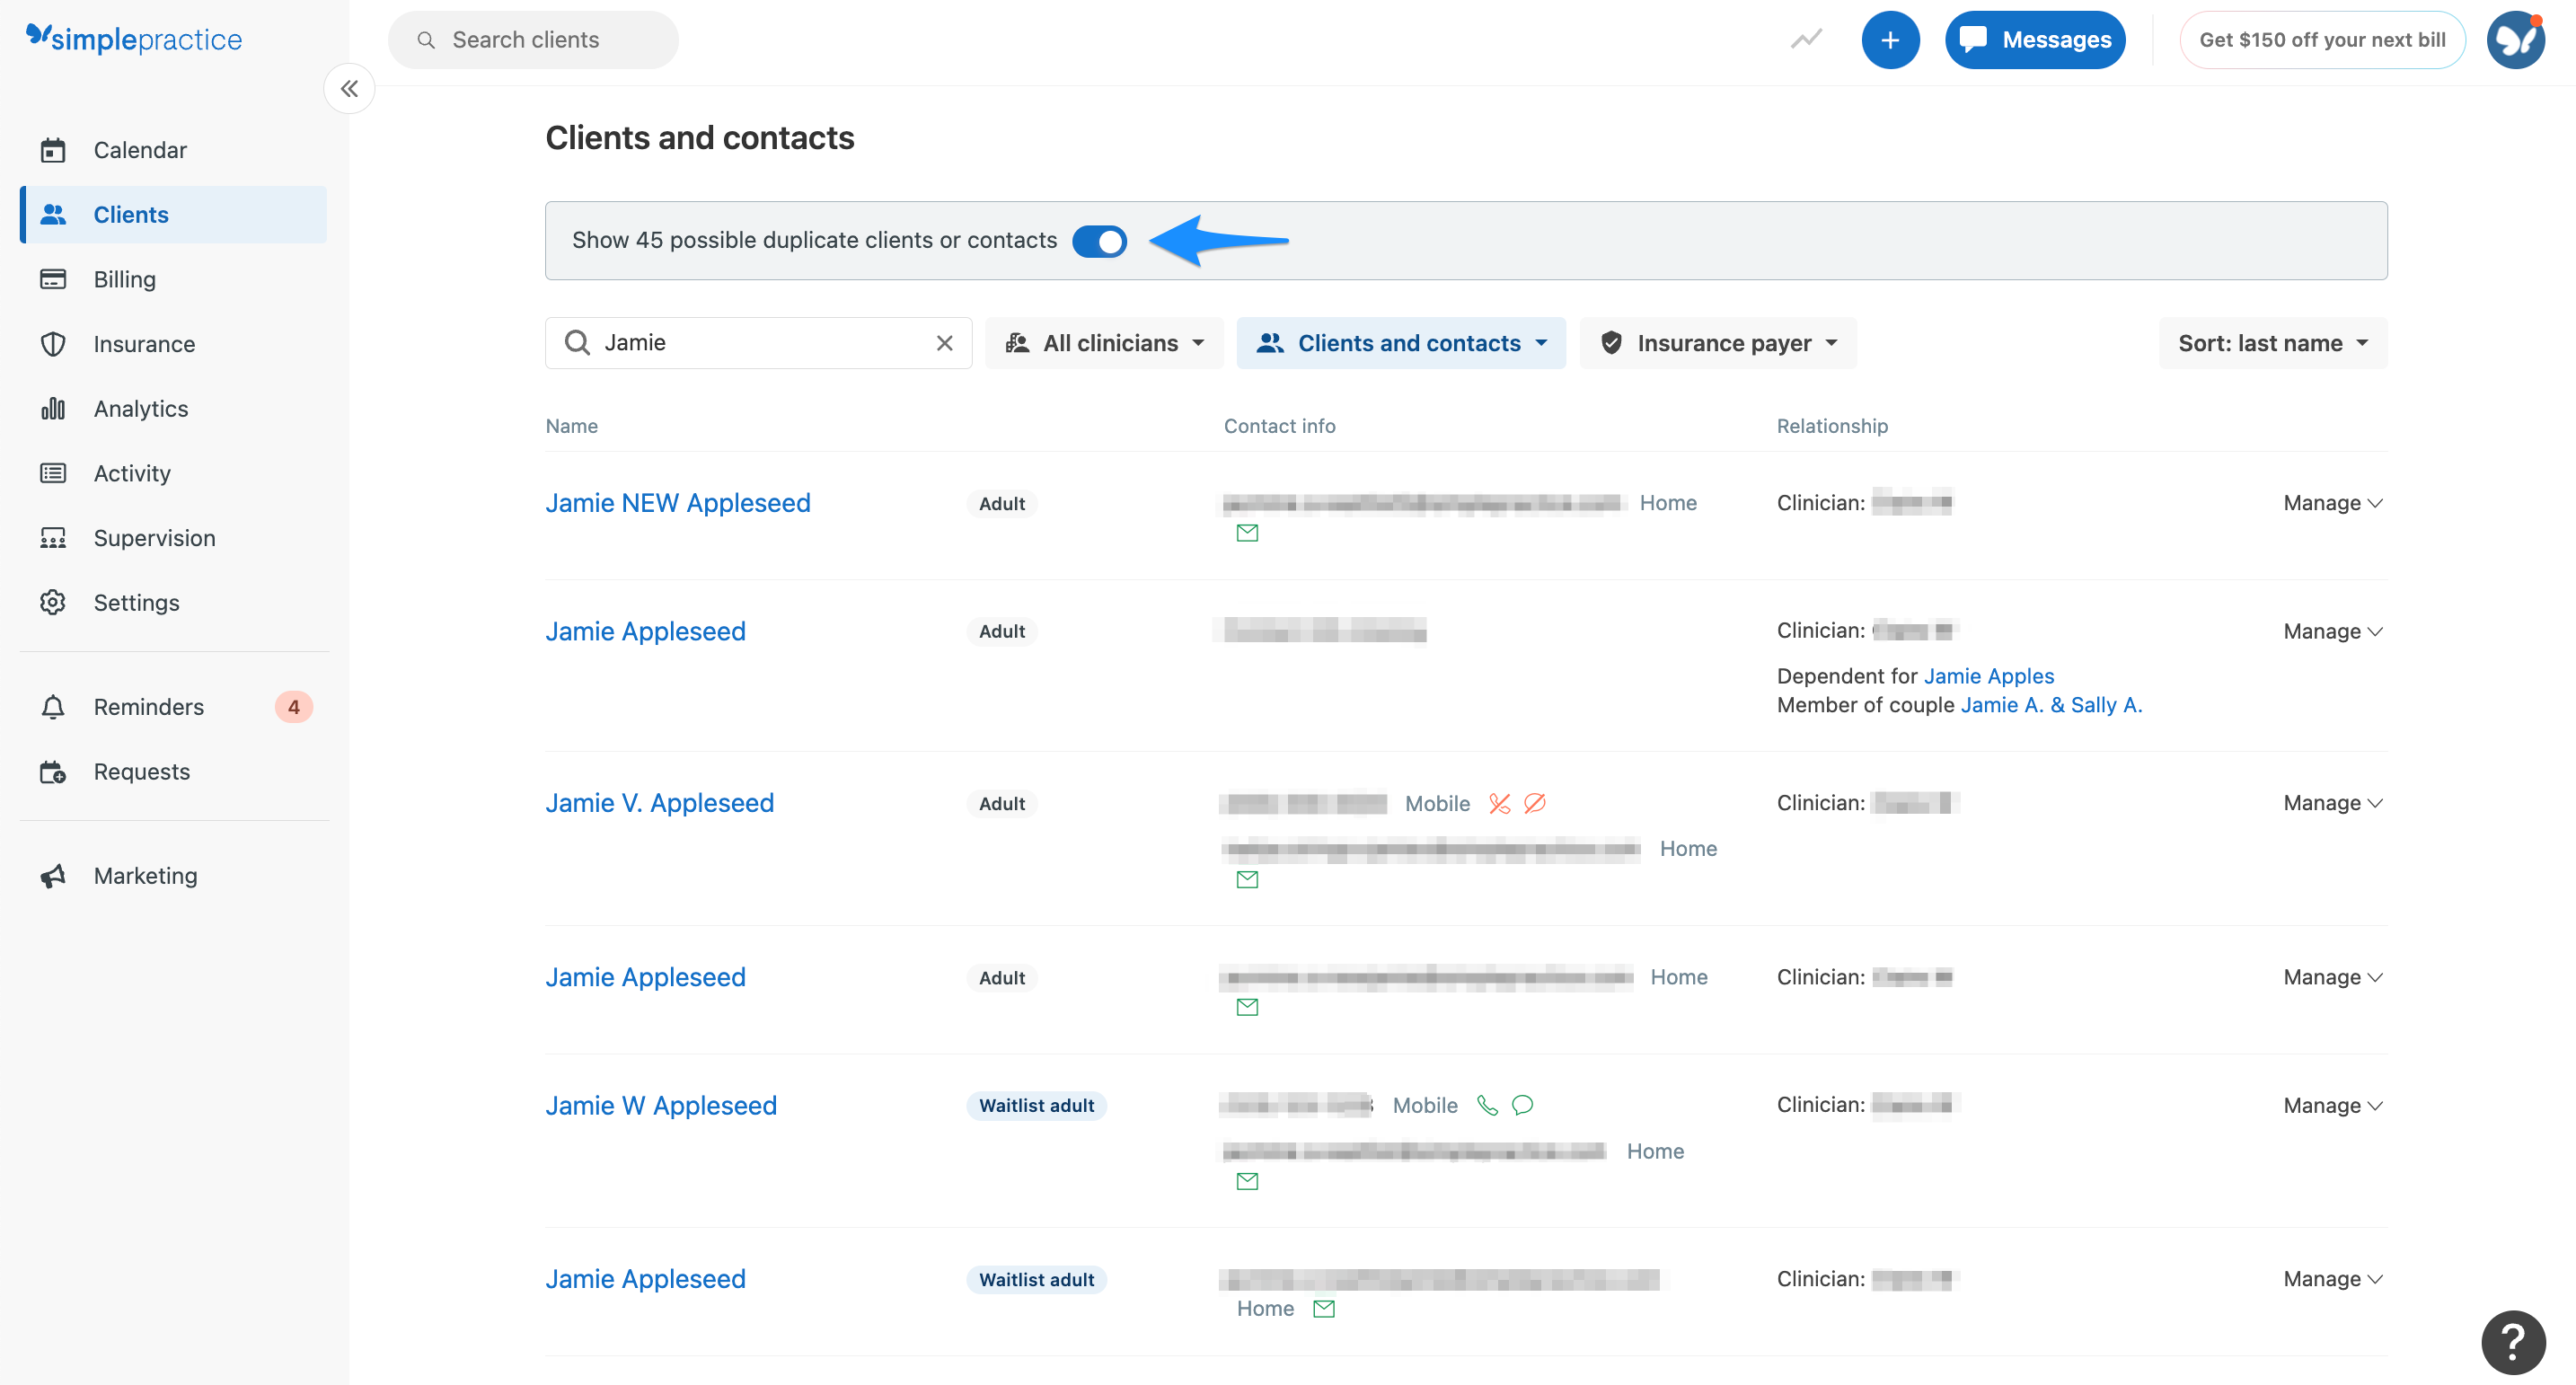Image resolution: width=2576 pixels, height=1385 pixels.
Task: Open the Get $150 off your next bill offer
Action: [2322, 39]
